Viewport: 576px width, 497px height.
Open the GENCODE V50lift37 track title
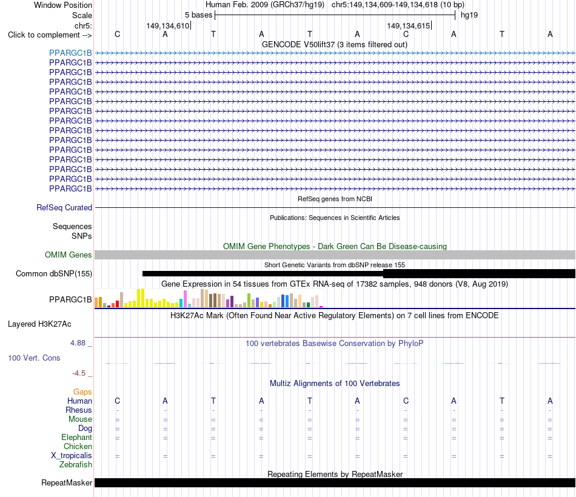pyautogui.click(x=334, y=44)
